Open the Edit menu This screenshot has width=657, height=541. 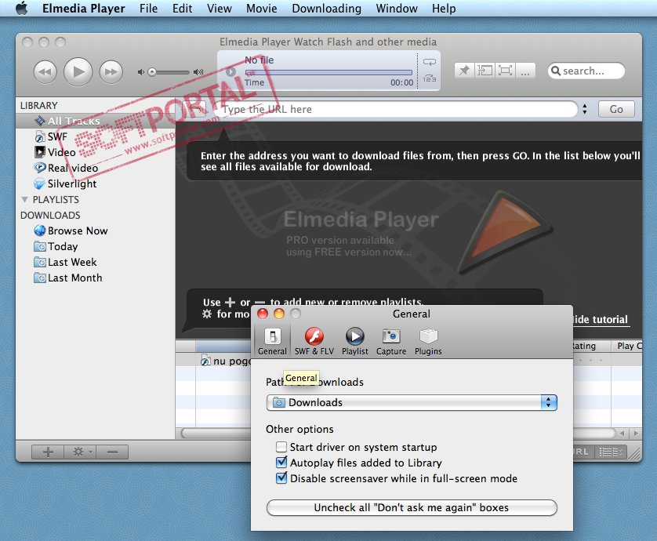point(182,9)
